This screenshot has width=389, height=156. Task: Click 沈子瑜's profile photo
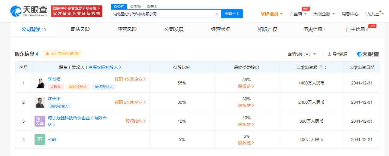pos(40,102)
